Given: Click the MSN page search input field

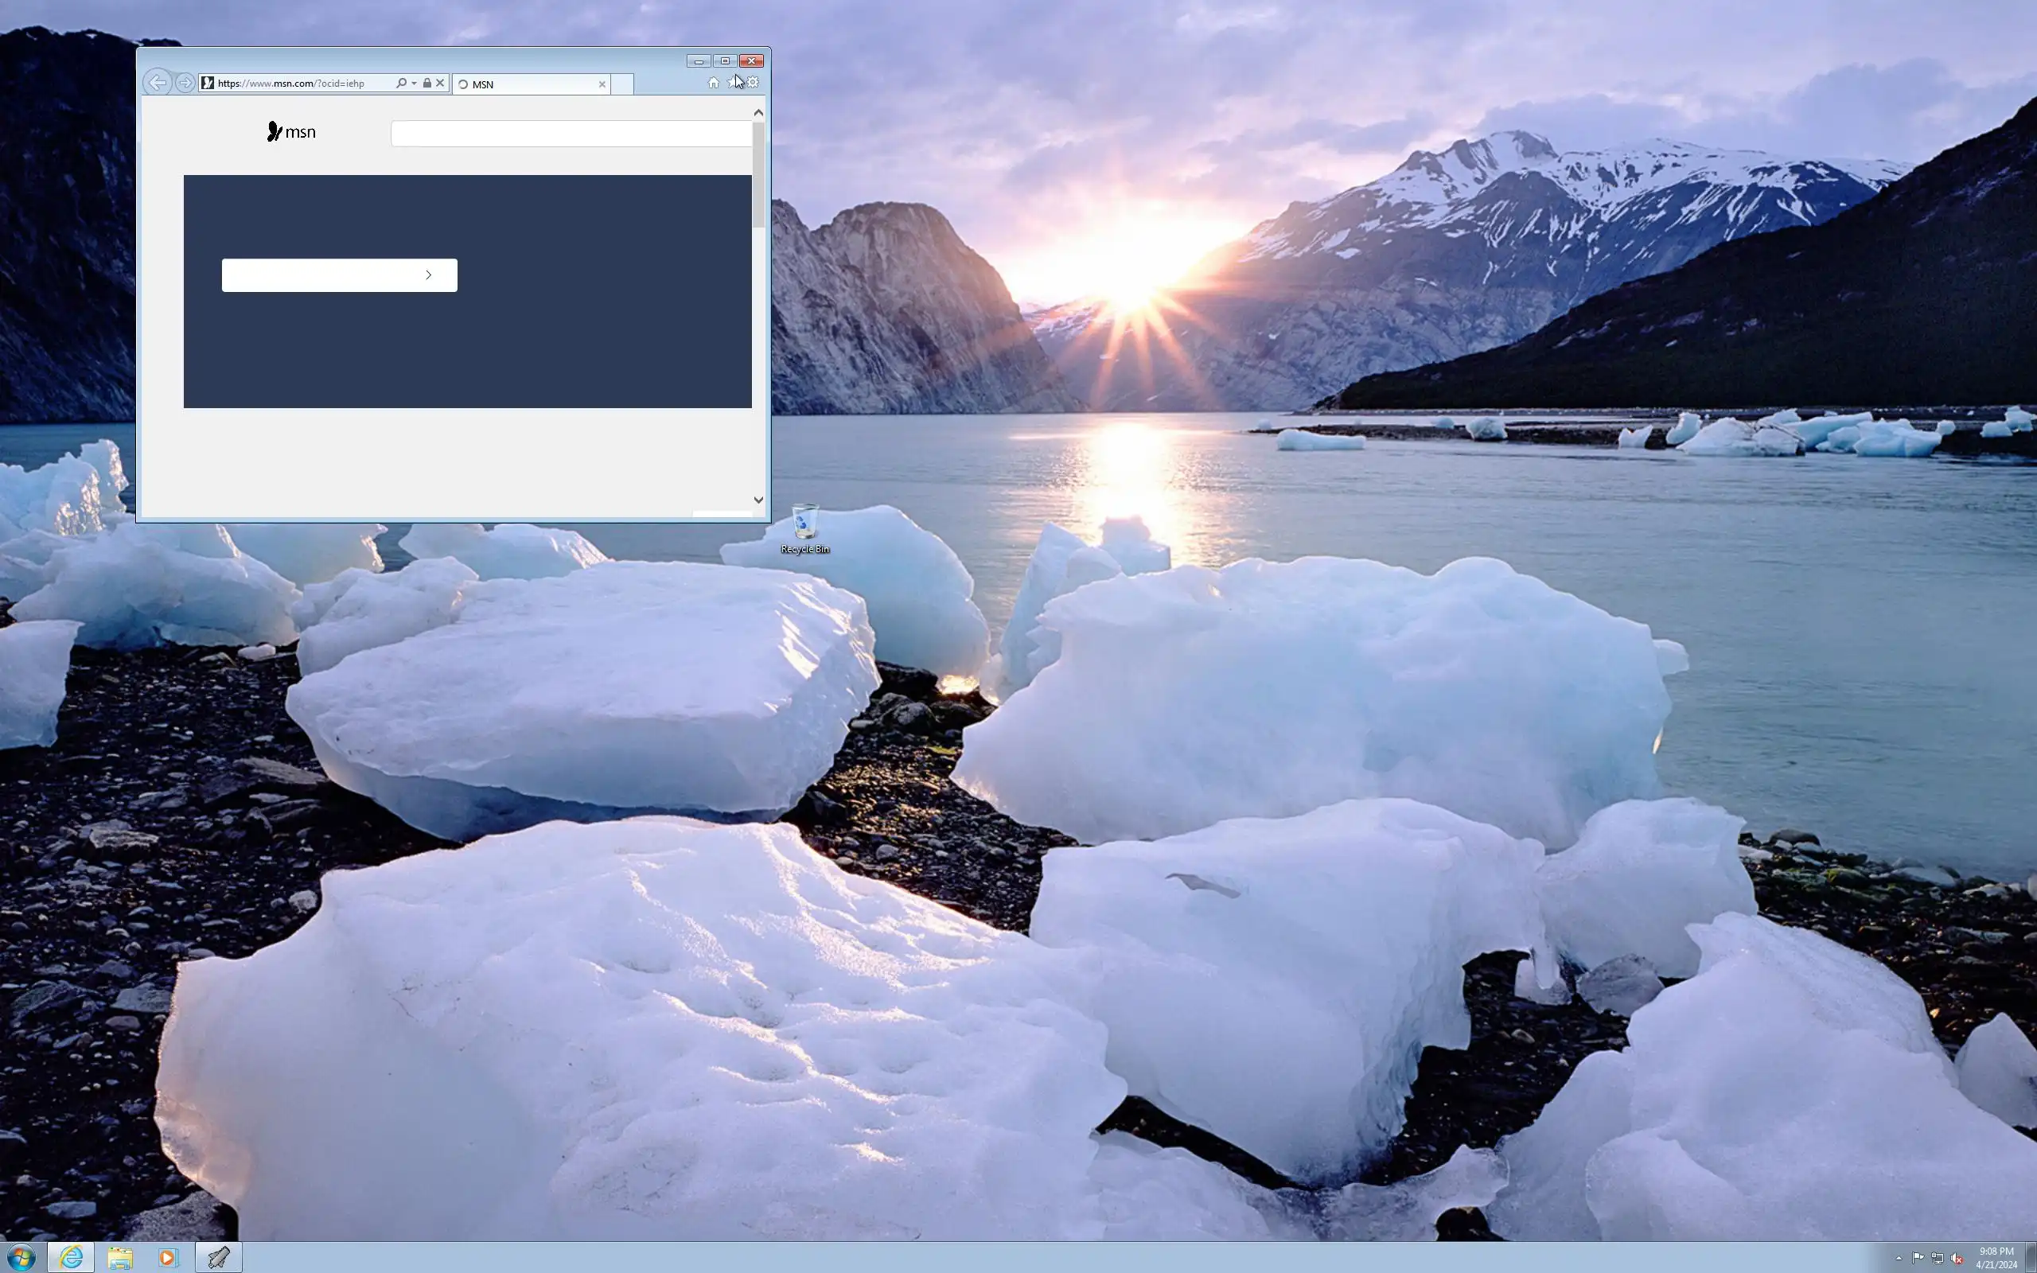Looking at the screenshot, I should coord(571,134).
